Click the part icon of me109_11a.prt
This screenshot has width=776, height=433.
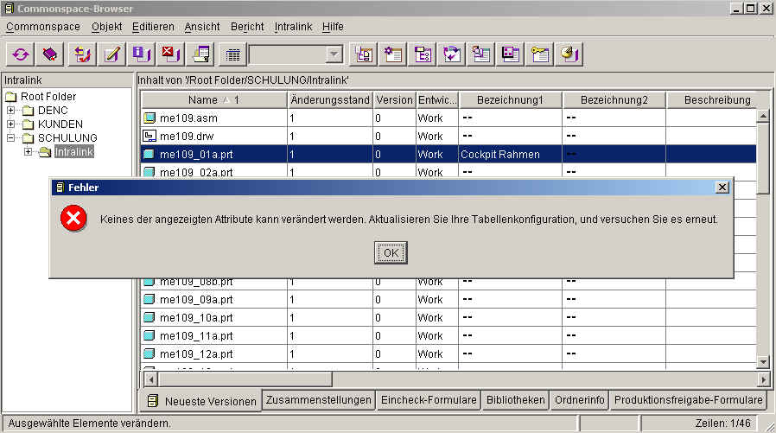tap(149, 335)
